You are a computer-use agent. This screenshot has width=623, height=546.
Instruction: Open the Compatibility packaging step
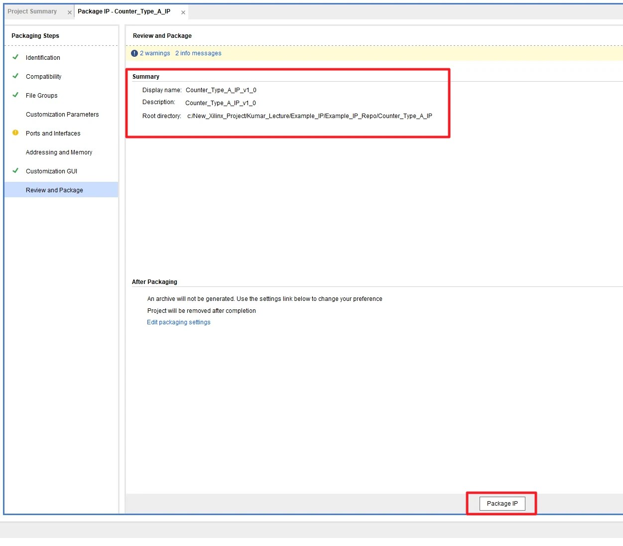44,77
